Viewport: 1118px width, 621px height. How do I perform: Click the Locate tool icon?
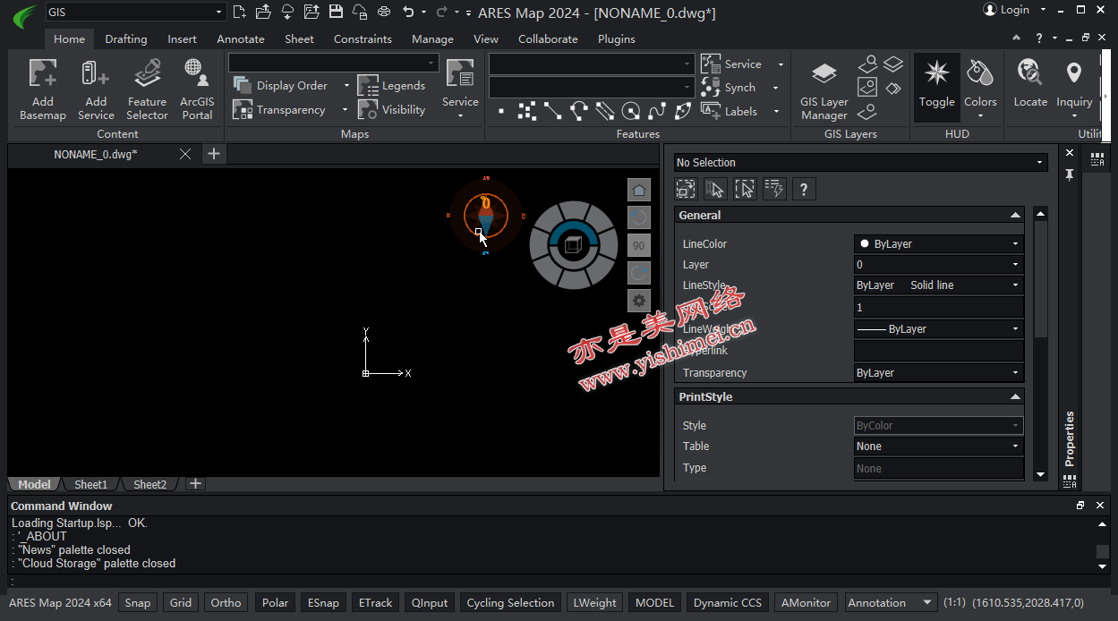1029,72
